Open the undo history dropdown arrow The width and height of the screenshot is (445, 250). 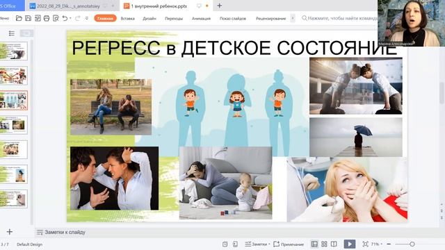[x=70, y=19]
